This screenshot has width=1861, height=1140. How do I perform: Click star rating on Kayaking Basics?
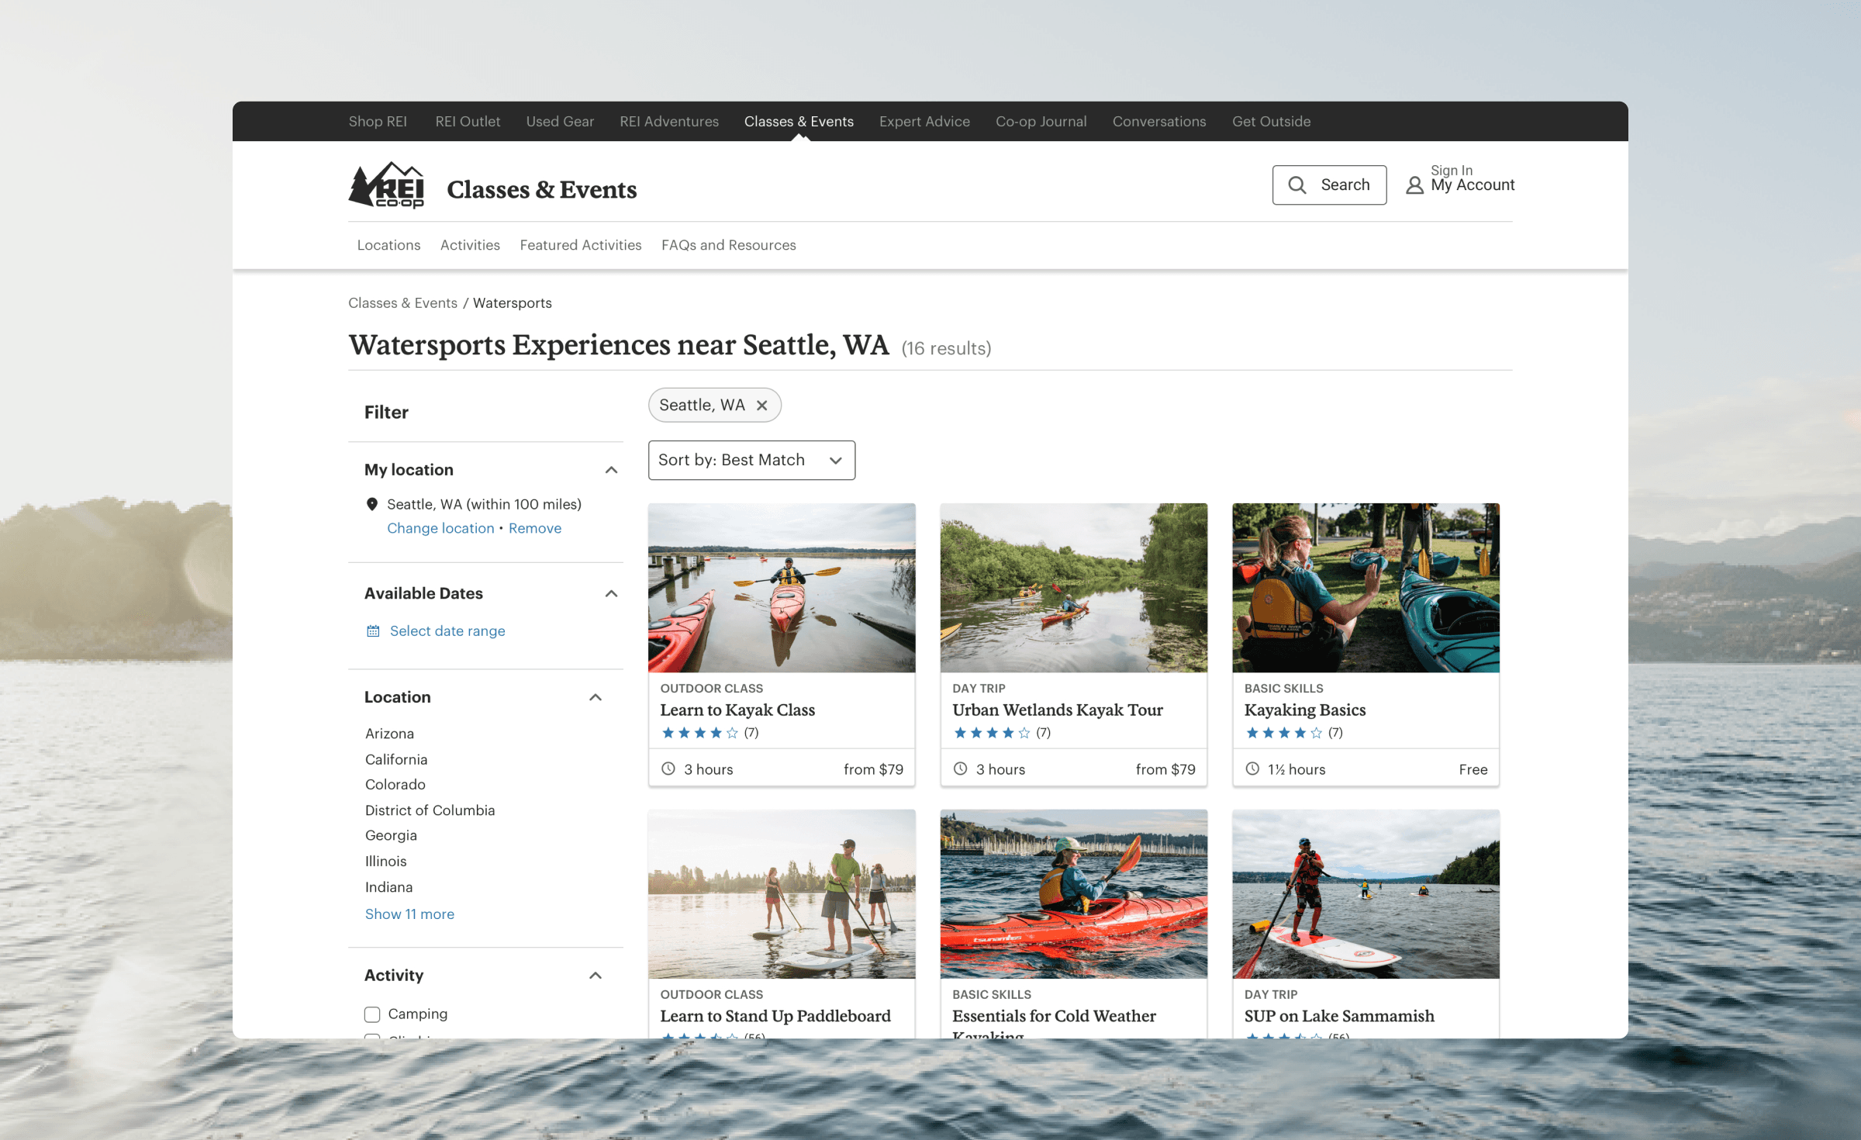(x=1283, y=732)
